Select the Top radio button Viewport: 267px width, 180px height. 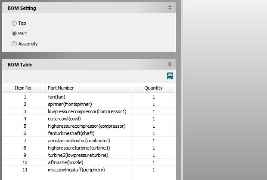pyautogui.click(x=15, y=23)
